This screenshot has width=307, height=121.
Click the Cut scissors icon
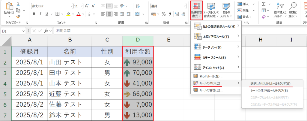coord(18,4)
